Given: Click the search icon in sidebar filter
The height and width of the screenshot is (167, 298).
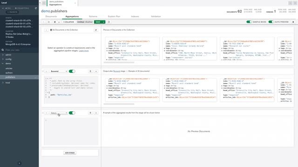Looking at the screenshot, I should tap(3, 50).
